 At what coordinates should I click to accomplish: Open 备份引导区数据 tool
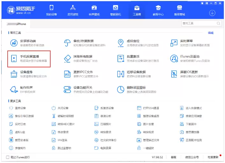pyautogui.click(x=21, y=116)
